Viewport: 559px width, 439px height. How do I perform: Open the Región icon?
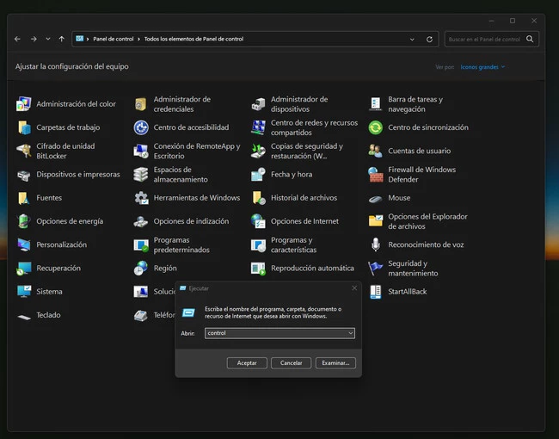[141, 269]
